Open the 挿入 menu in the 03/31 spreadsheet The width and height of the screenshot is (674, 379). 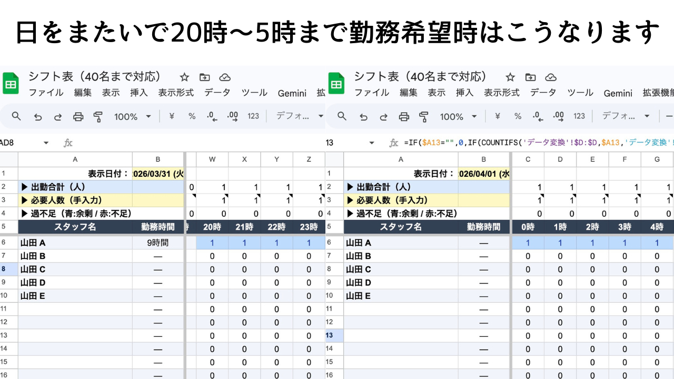click(x=139, y=93)
